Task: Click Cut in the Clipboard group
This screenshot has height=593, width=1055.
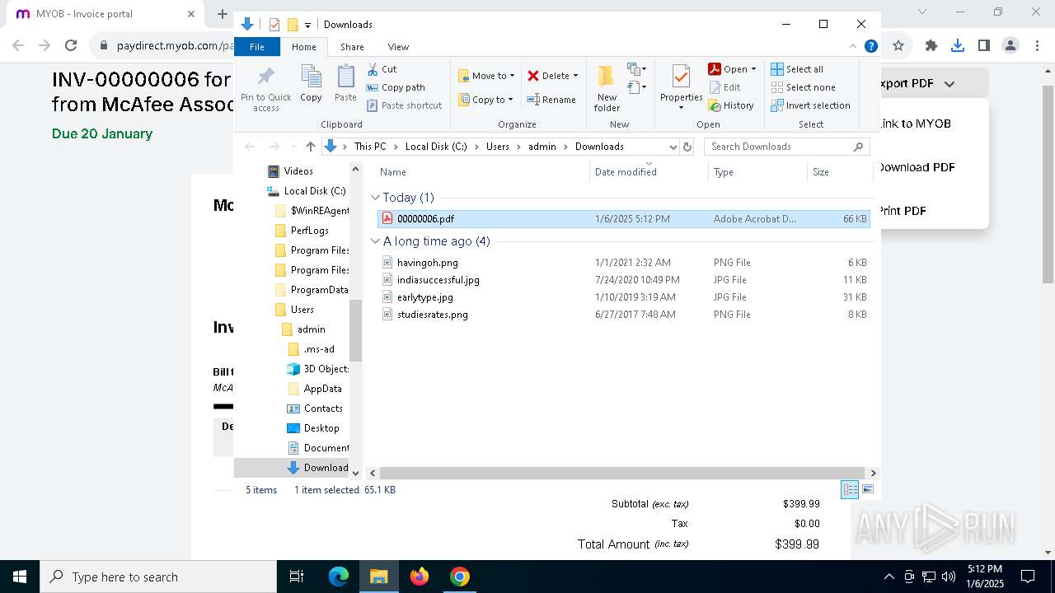Action: (382, 69)
